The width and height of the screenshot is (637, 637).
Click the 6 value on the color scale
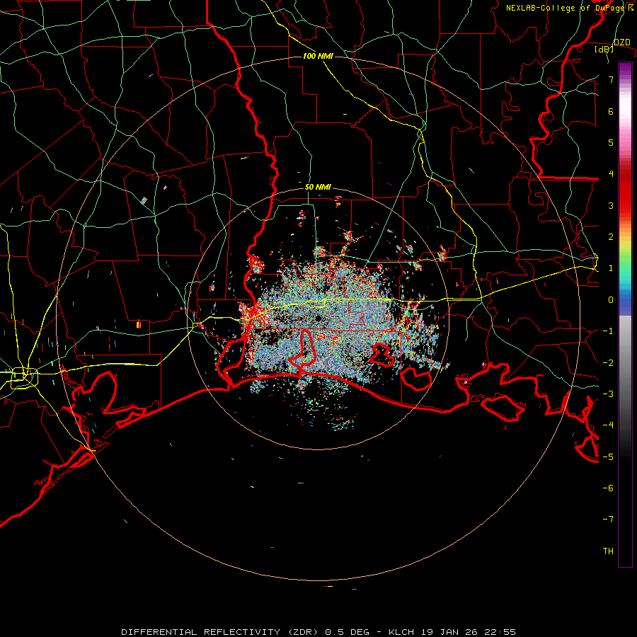click(x=611, y=111)
